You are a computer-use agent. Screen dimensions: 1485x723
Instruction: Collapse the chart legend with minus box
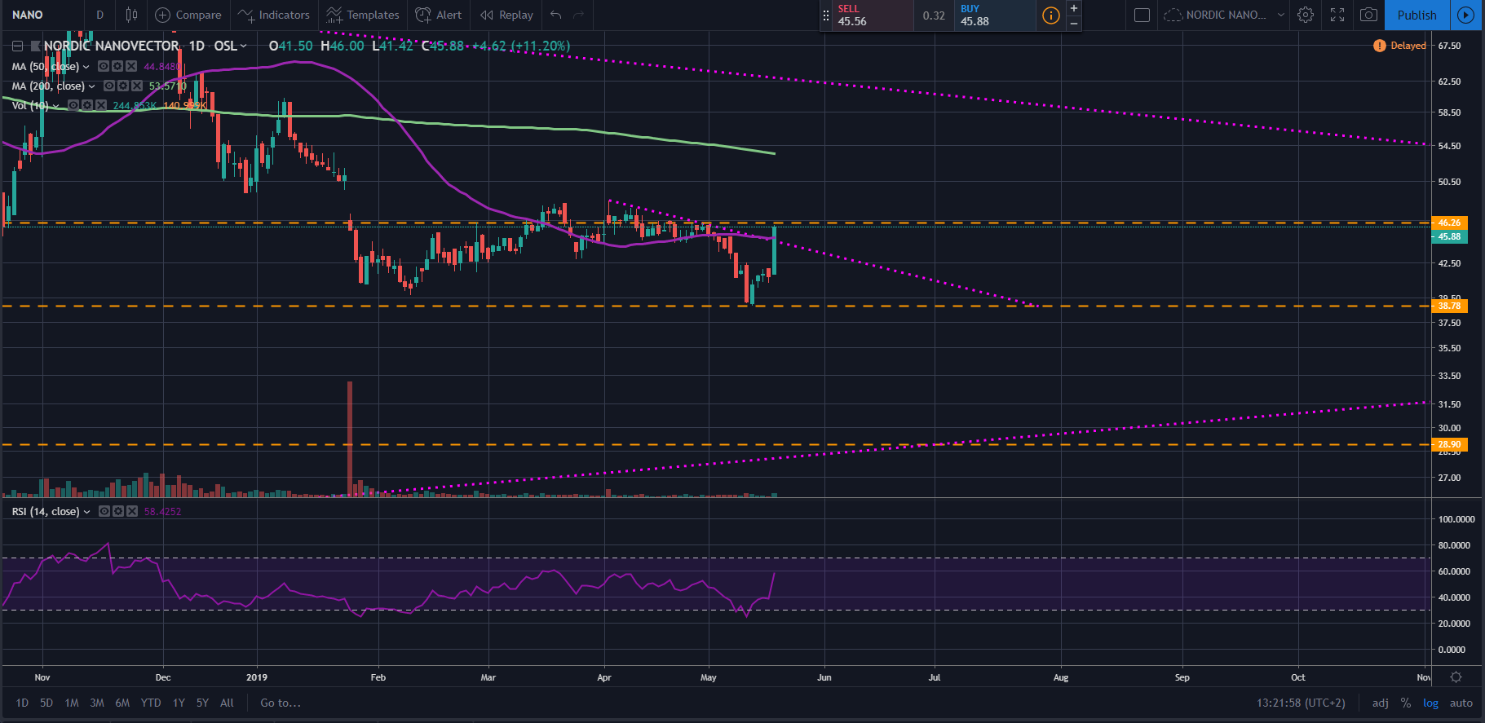tap(17, 46)
